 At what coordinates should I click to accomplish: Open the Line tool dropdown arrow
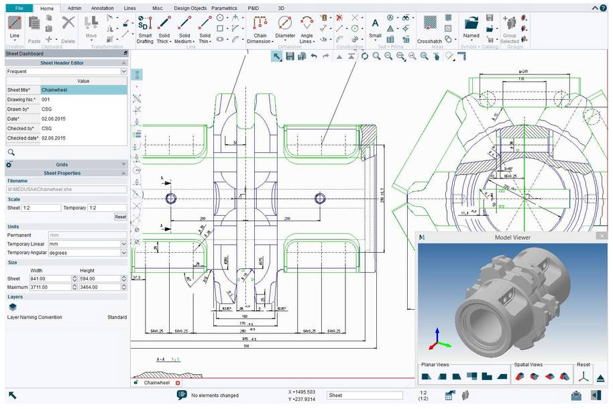pos(15,40)
